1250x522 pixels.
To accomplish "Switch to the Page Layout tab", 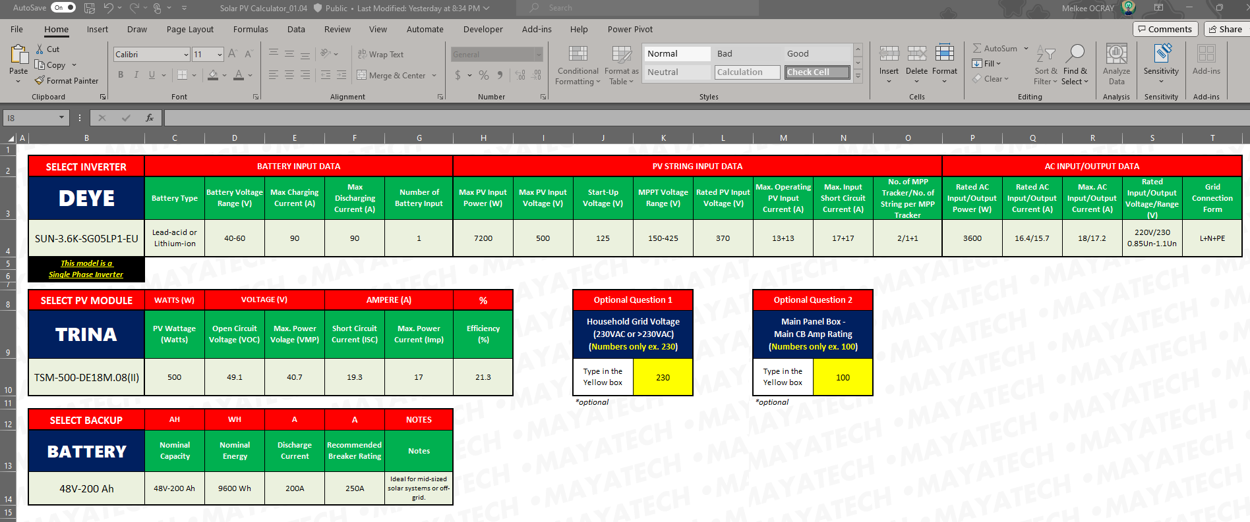I will coord(190,30).
